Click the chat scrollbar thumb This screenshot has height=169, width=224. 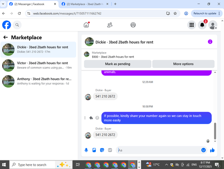tap(215, 131)
